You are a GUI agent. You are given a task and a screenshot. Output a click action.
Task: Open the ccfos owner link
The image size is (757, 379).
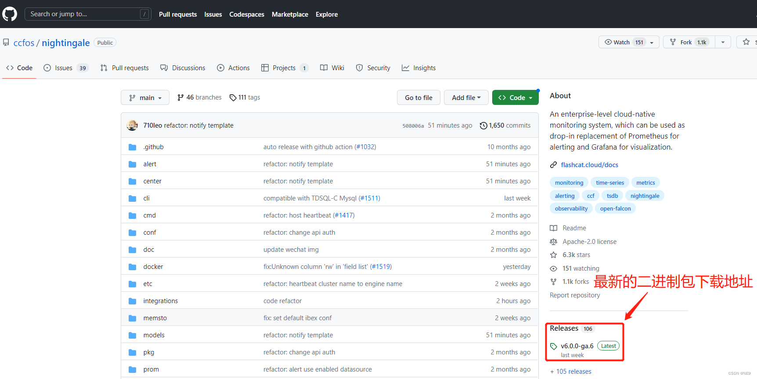(24, 43)
